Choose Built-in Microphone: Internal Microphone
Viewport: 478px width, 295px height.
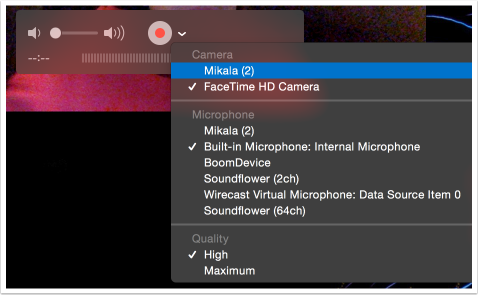point(311,147)
